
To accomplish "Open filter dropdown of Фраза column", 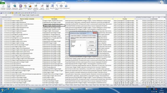I will [x=42, y=19].
